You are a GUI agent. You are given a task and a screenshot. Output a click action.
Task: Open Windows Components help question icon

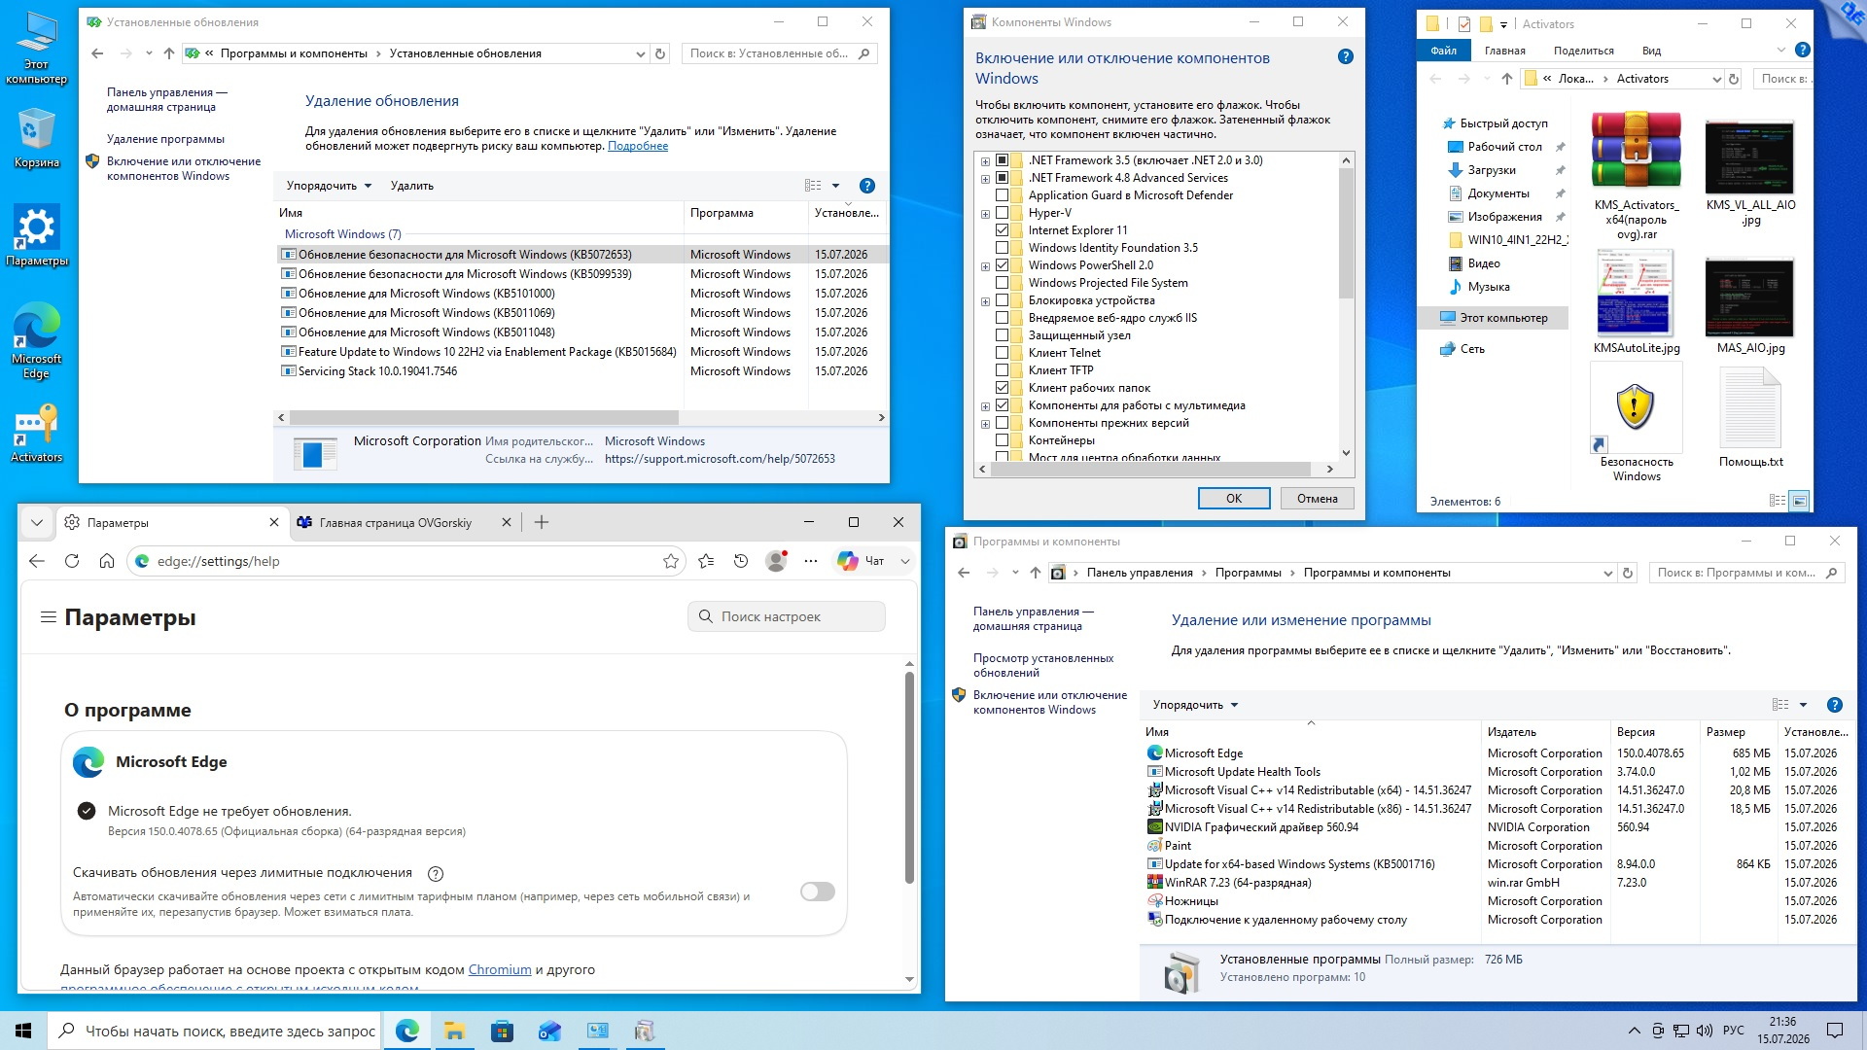point(1346,57)
